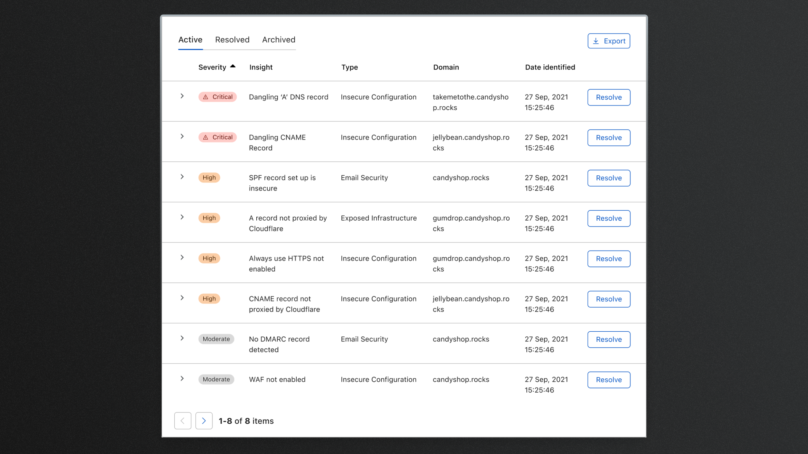The image size is (808, 454).
Task: Click the Export button
Action: click(x=609, y=41)
